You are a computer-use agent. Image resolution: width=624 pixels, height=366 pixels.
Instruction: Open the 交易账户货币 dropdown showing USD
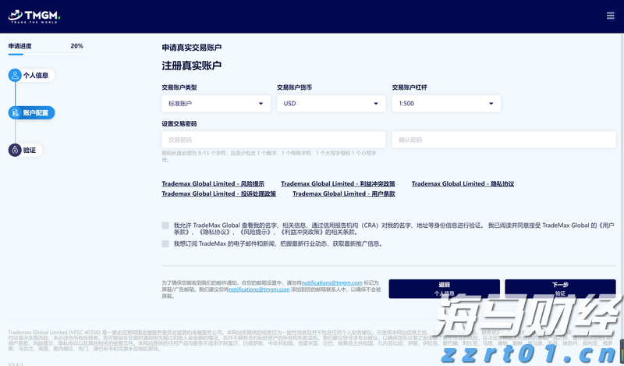(331, 104)
